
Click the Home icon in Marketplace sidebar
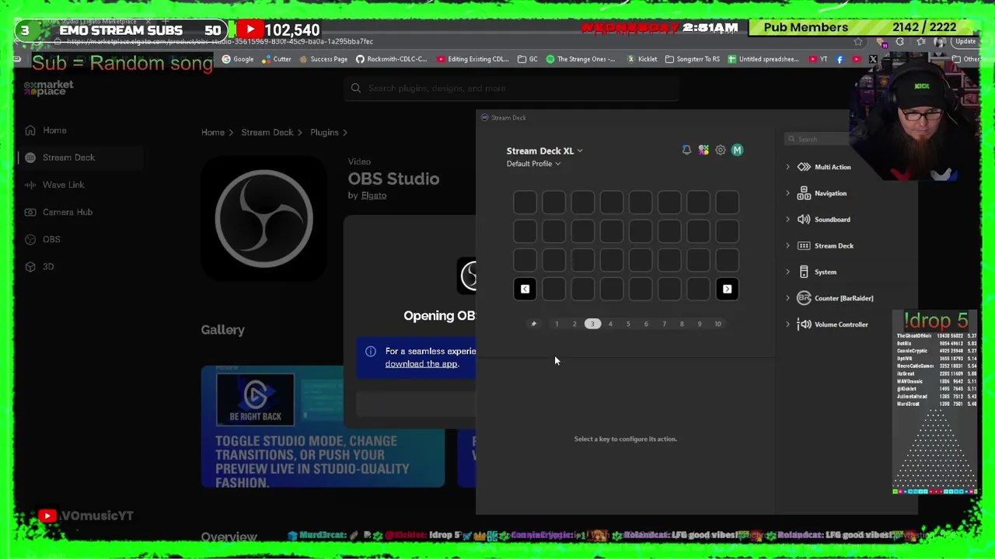[x=30, y=130]
